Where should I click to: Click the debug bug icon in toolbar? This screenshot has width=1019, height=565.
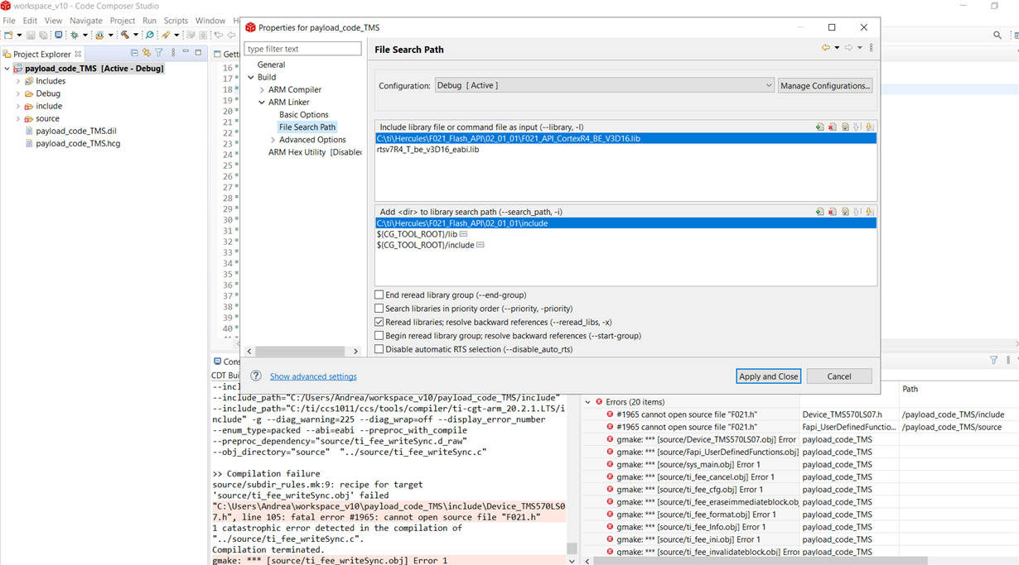(x=74, y=35)
